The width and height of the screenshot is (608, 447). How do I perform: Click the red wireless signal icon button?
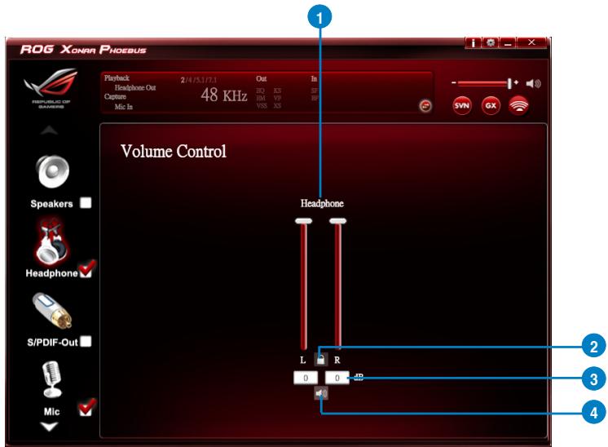(518, 105)
